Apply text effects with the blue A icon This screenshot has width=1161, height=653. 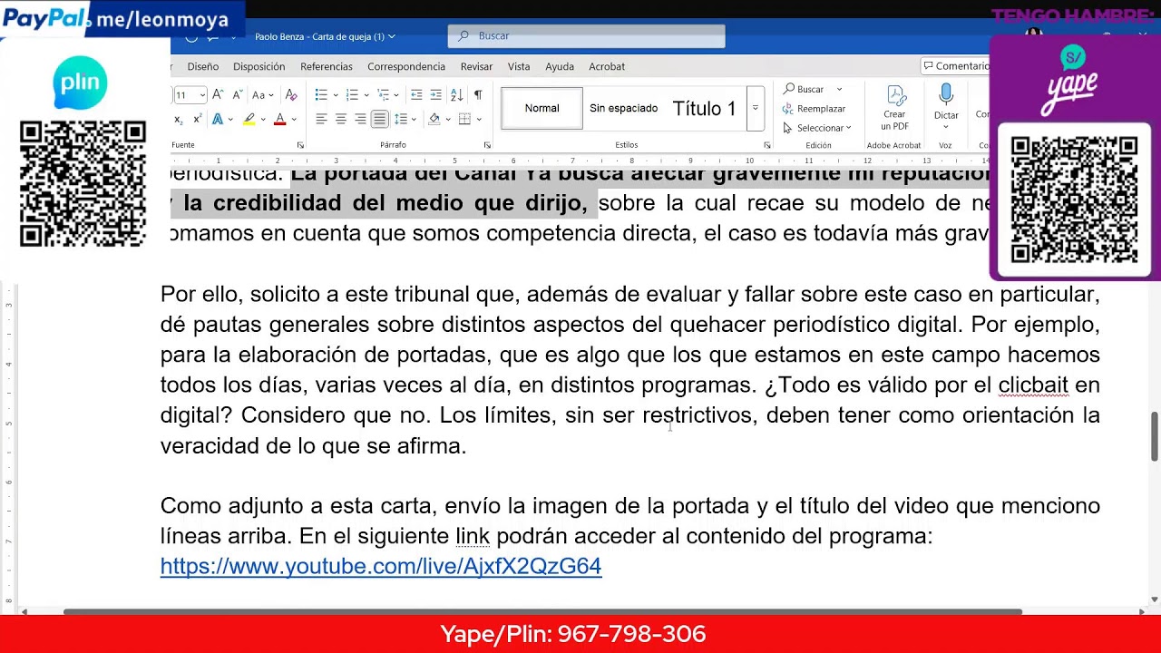pyautogui.click(x=217, y=120)
